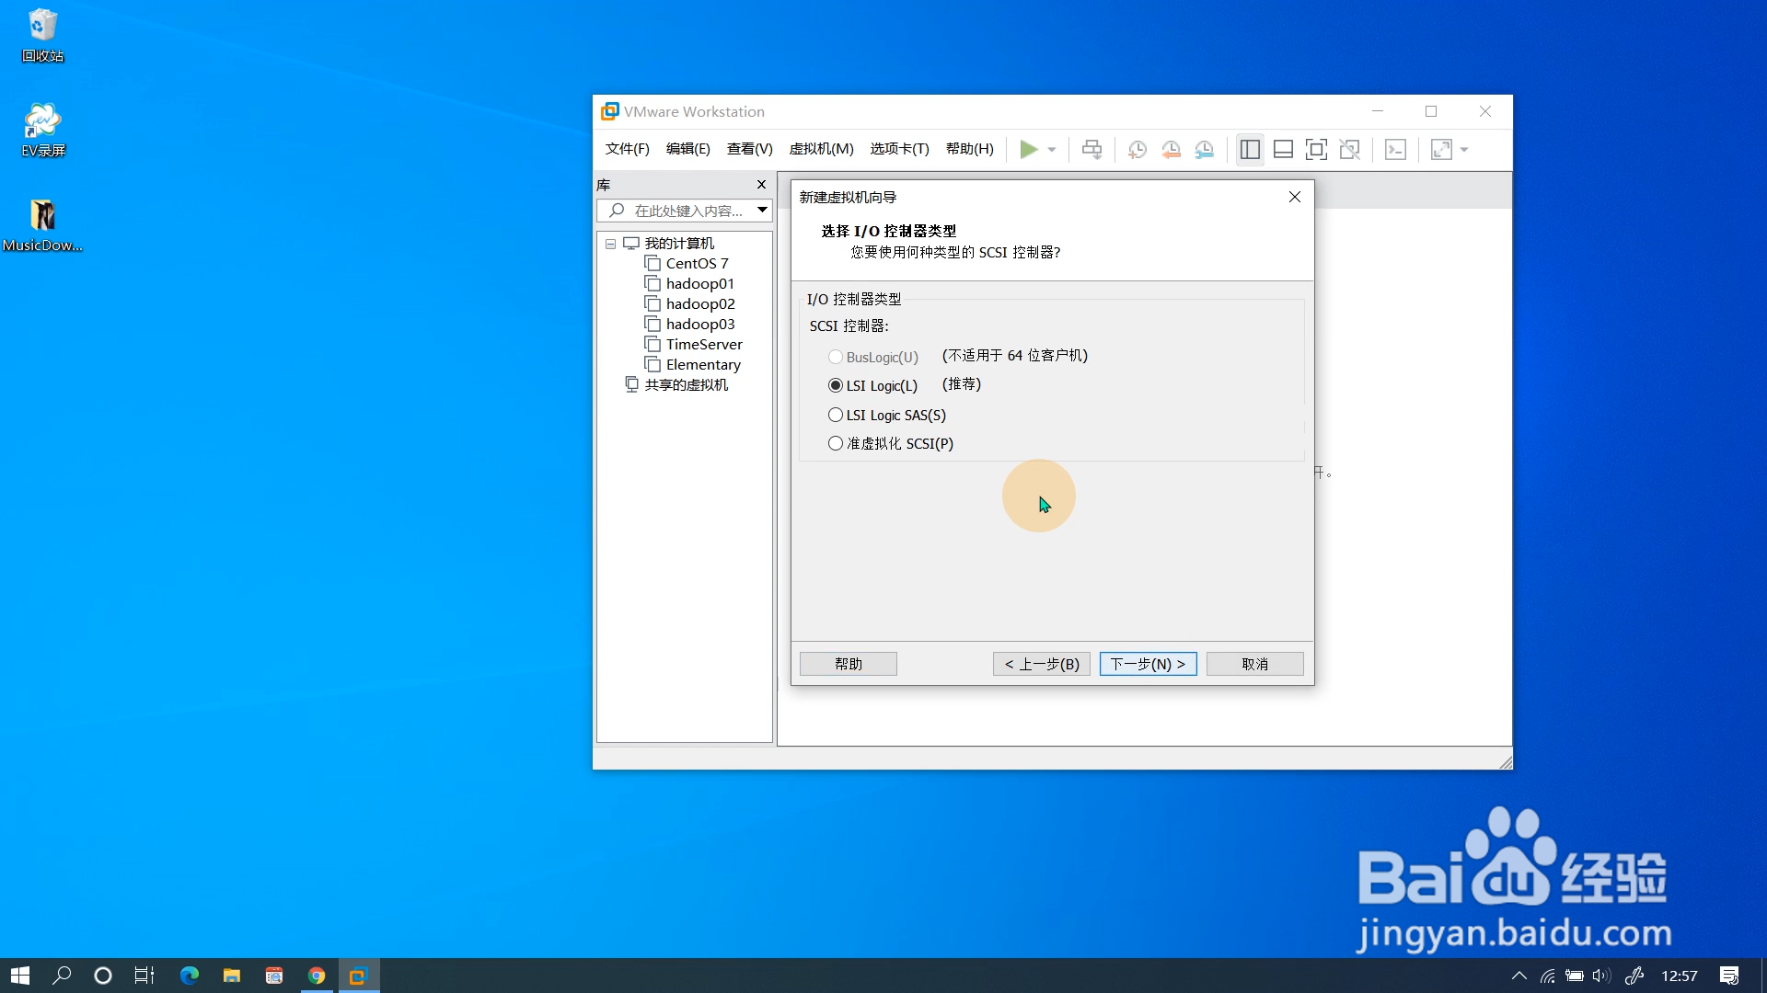Click the full screen mode icon

pos(1316,150)
